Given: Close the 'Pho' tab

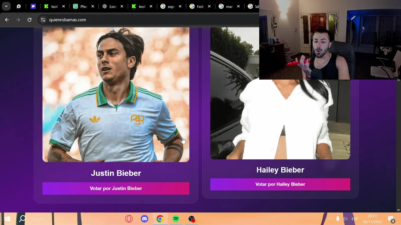Looking at the screenshot, I should click(93, 6).
